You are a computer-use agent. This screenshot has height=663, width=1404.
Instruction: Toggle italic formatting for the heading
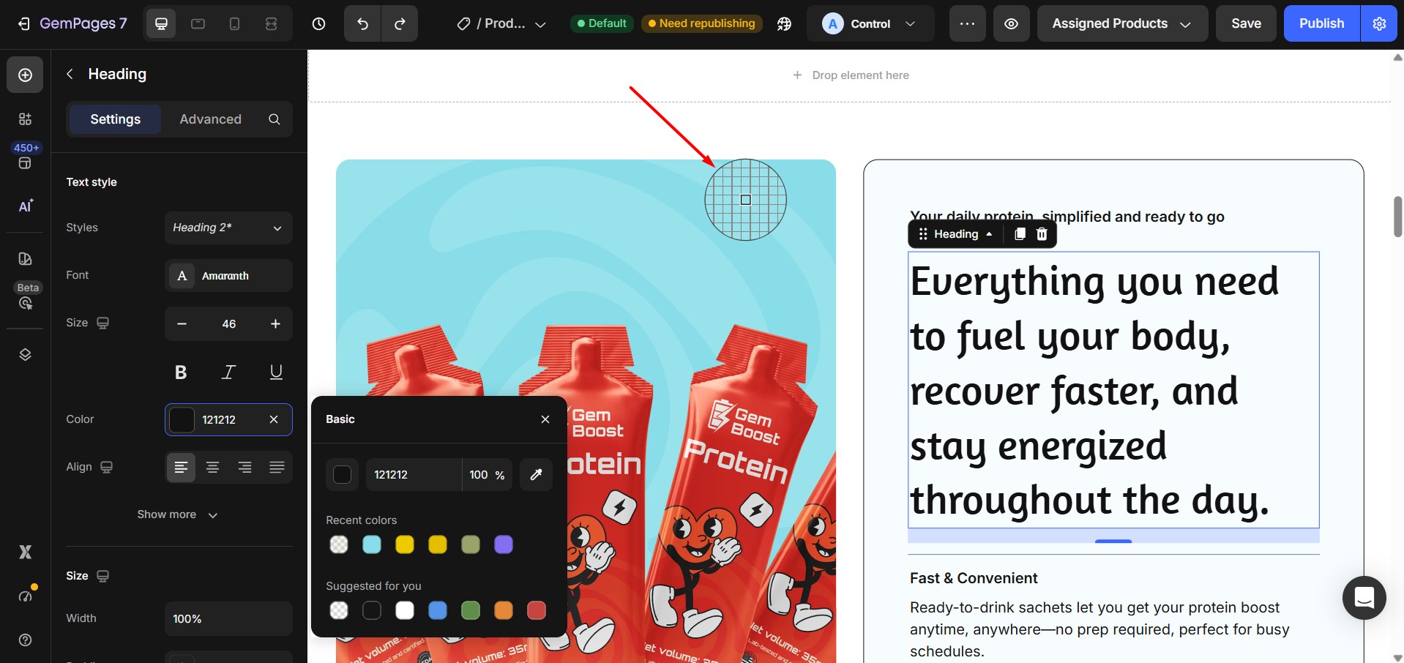point(228,372)
